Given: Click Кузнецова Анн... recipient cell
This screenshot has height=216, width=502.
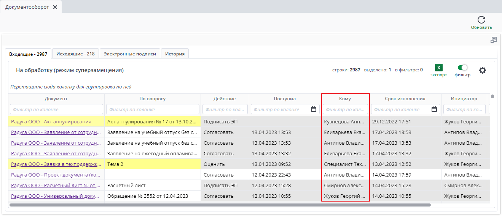Looking at the screenshot, I should 345,122.
